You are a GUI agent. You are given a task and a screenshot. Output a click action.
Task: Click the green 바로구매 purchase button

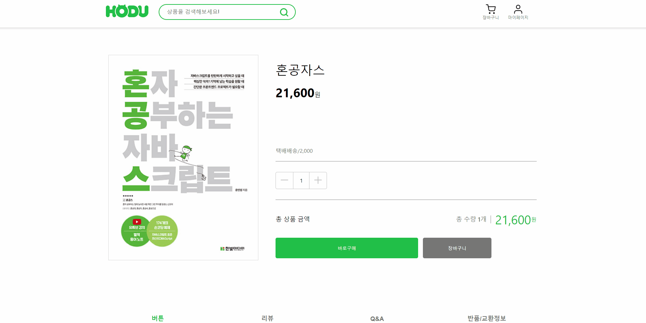click(346, 248)
